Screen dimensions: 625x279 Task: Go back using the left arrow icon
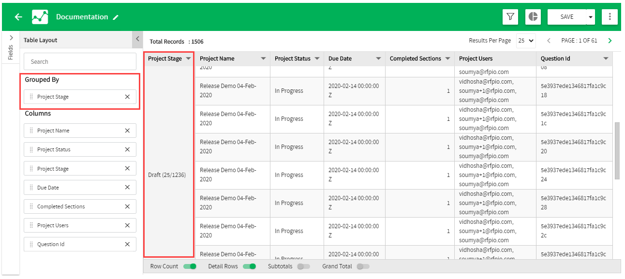point(18,17)
